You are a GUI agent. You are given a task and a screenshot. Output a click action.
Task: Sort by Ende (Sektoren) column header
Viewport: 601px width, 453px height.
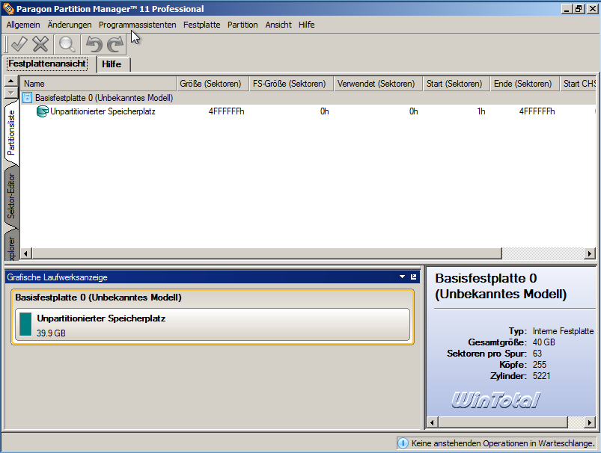click(525, 84)
